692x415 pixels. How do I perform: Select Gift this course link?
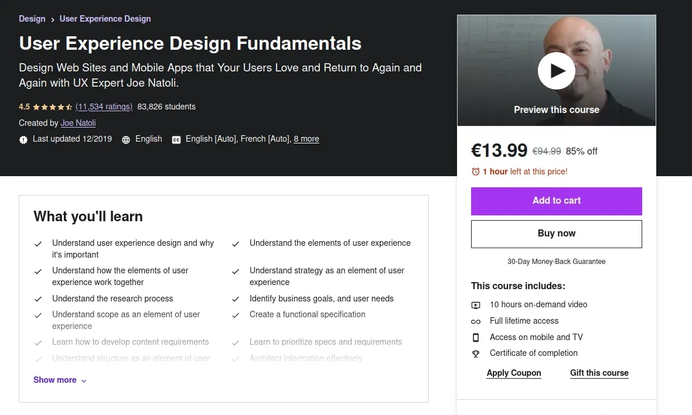coord(599,373)
